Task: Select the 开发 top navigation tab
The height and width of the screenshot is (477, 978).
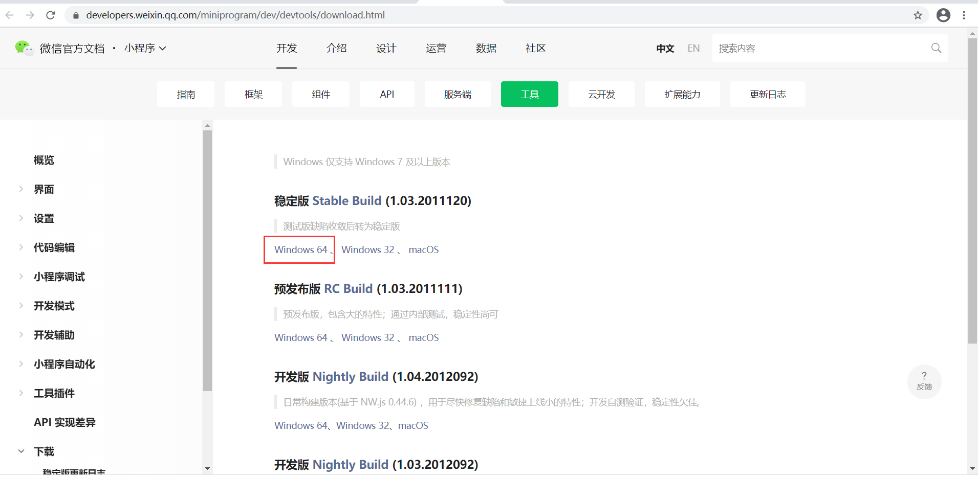Action: pyautogui.click(x=287, y=48)
